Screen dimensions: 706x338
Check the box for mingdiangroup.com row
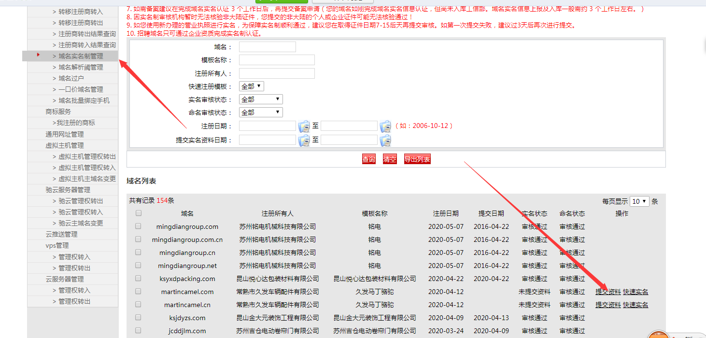[x=139, y=226]
